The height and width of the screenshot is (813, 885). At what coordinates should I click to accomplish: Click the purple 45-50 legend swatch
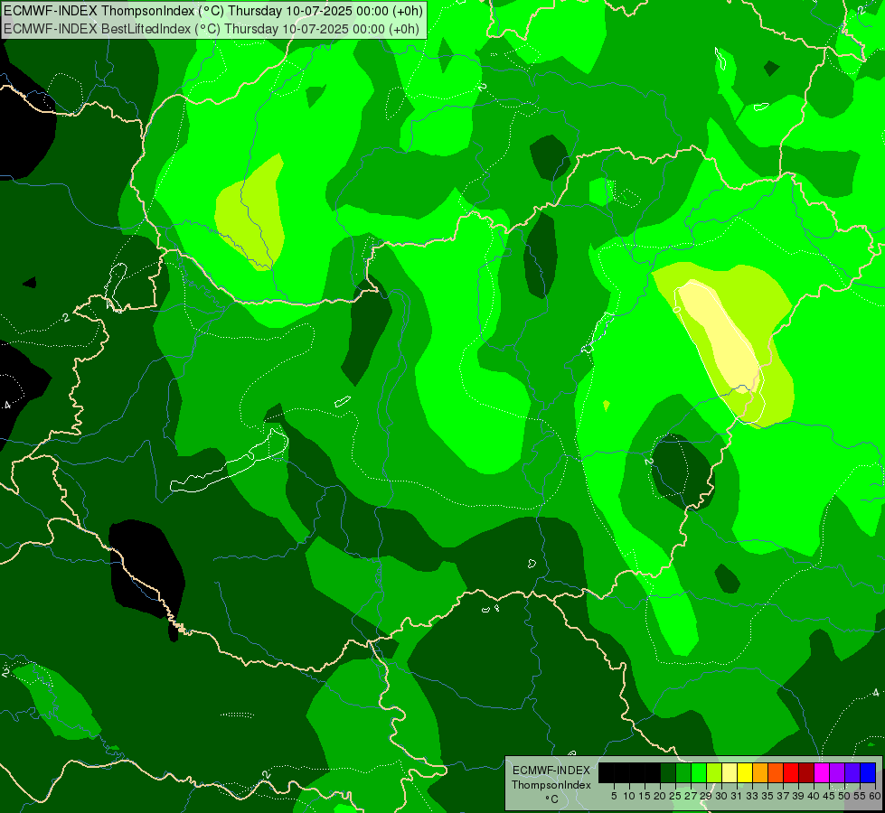837,772
